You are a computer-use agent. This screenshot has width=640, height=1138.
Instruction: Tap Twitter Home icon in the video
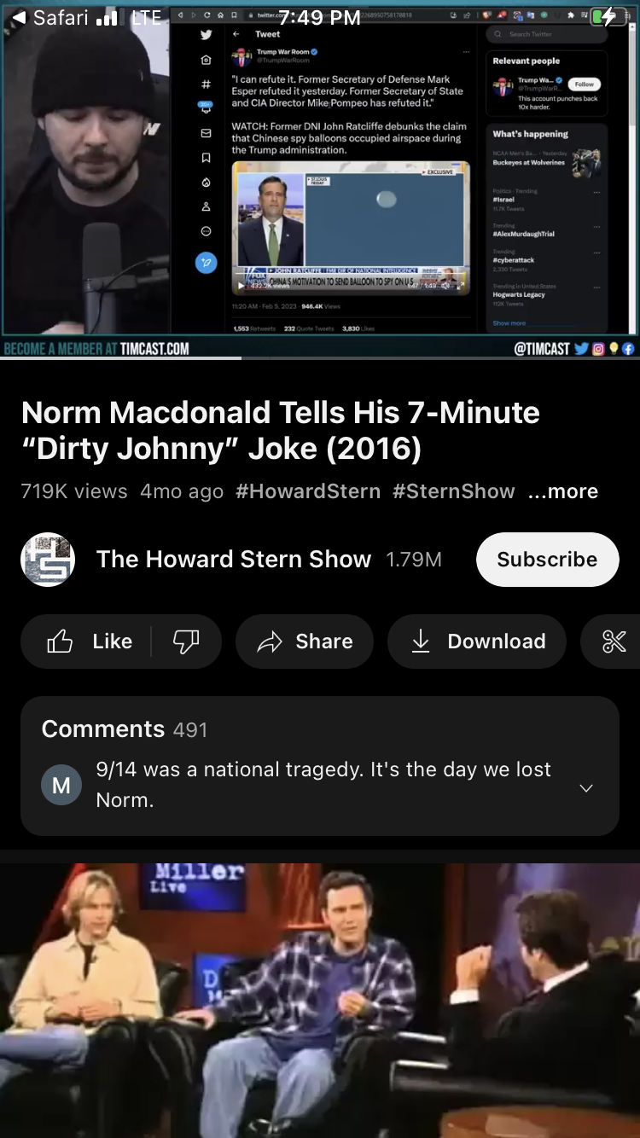(206, 61)
